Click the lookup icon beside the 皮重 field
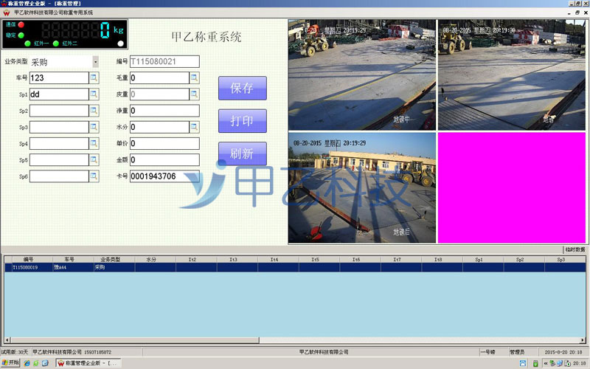590x369 pixels. pos(194,94)
